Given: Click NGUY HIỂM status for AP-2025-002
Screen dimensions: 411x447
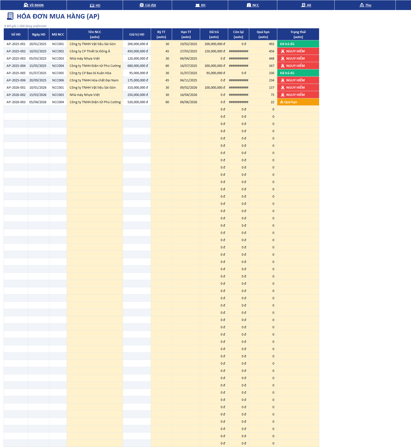Looking at the screenshot, I should [x=298, y=51].
